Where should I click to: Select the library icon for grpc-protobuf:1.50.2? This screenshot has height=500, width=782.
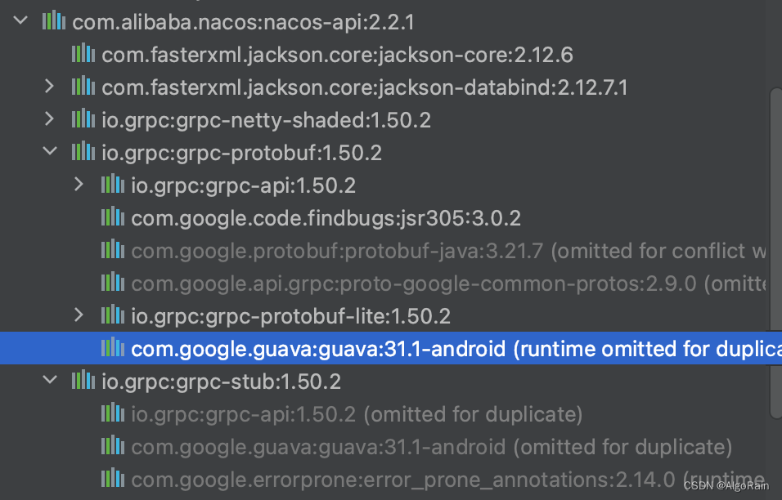tap(83, 152)
